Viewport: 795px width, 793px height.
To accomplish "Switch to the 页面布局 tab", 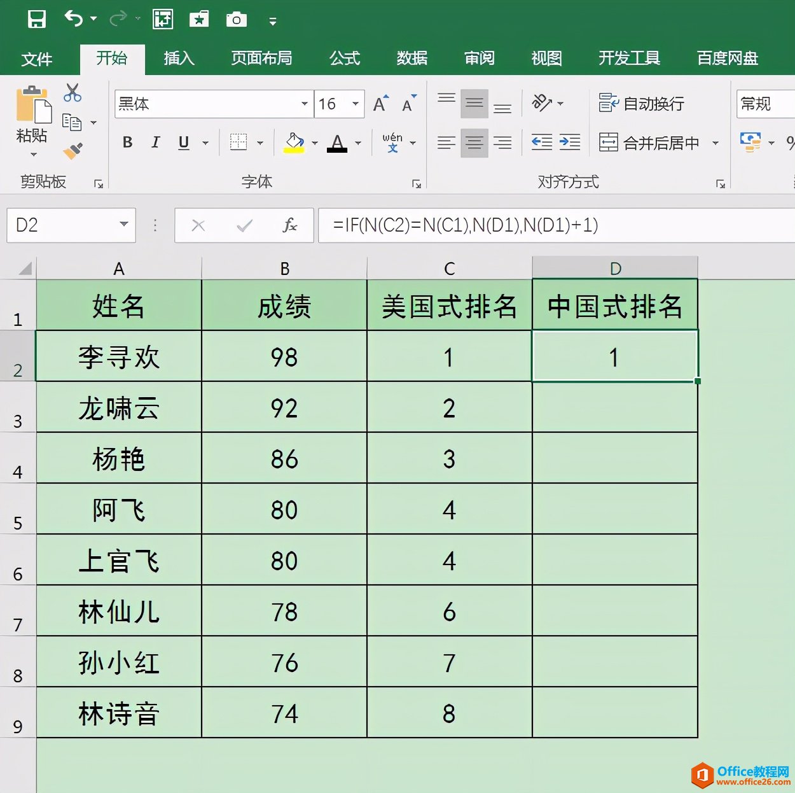I will (x=261, y=59).
